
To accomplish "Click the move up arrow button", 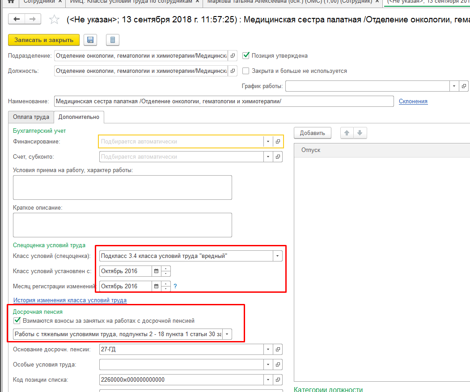I will [x=347, y=133].
